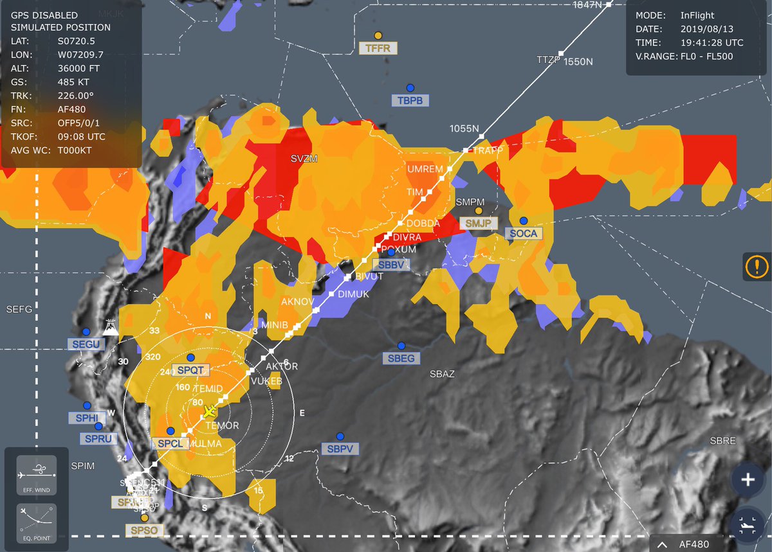Tap the SVZM FIR label
Viewport: 772px width, 552px height.
pyautogui.click(x=304, y=159)
